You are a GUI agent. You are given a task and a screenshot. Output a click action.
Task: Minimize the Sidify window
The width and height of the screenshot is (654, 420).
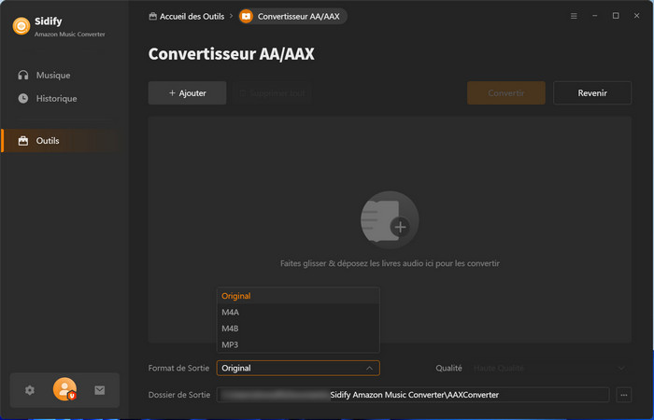click(595, 16)
